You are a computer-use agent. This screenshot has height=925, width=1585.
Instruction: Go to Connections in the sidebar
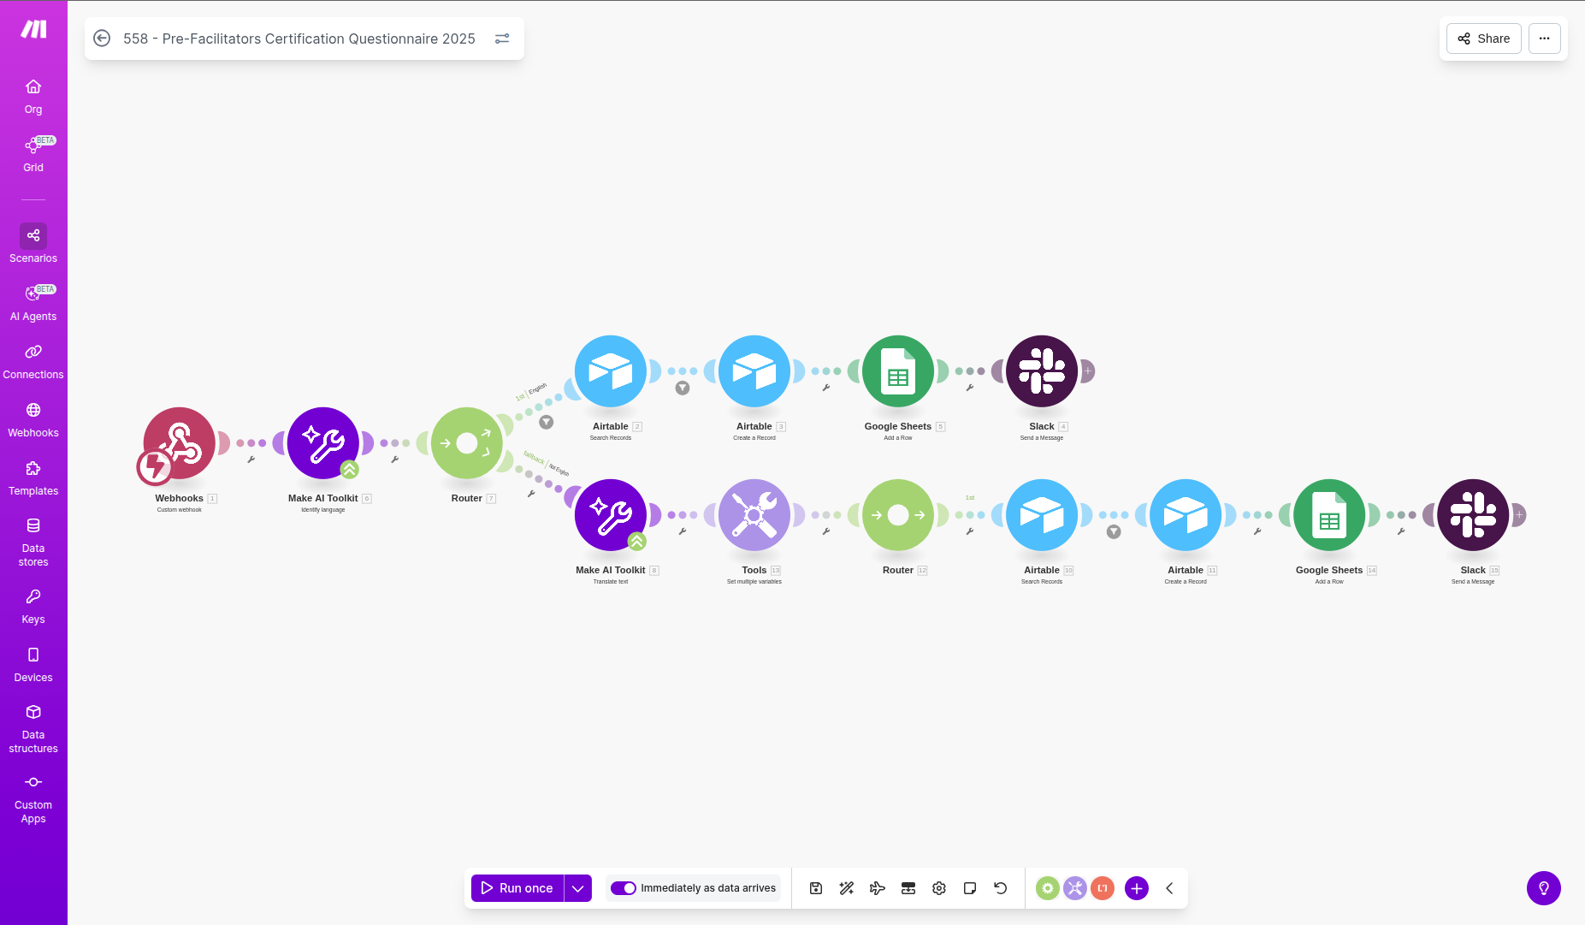click(x=33, y=360)
